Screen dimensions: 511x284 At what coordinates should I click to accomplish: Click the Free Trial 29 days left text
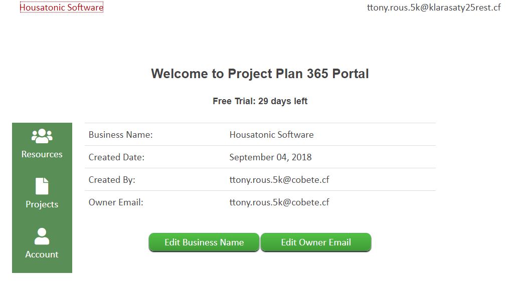tap(260, 101)
